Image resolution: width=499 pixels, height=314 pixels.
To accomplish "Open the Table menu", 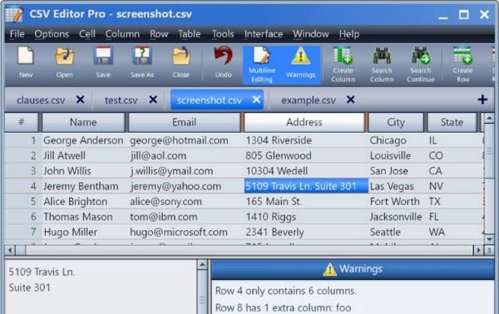I will (x=190, y=34).
